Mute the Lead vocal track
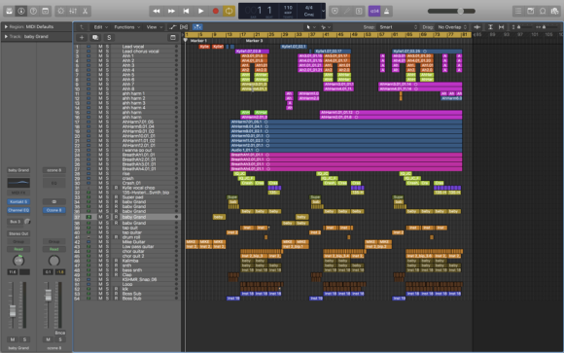Viewport: 564px width, 353px height. tap(100, 47)
